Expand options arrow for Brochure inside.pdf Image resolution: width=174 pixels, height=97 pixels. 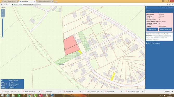coord(39,92)
